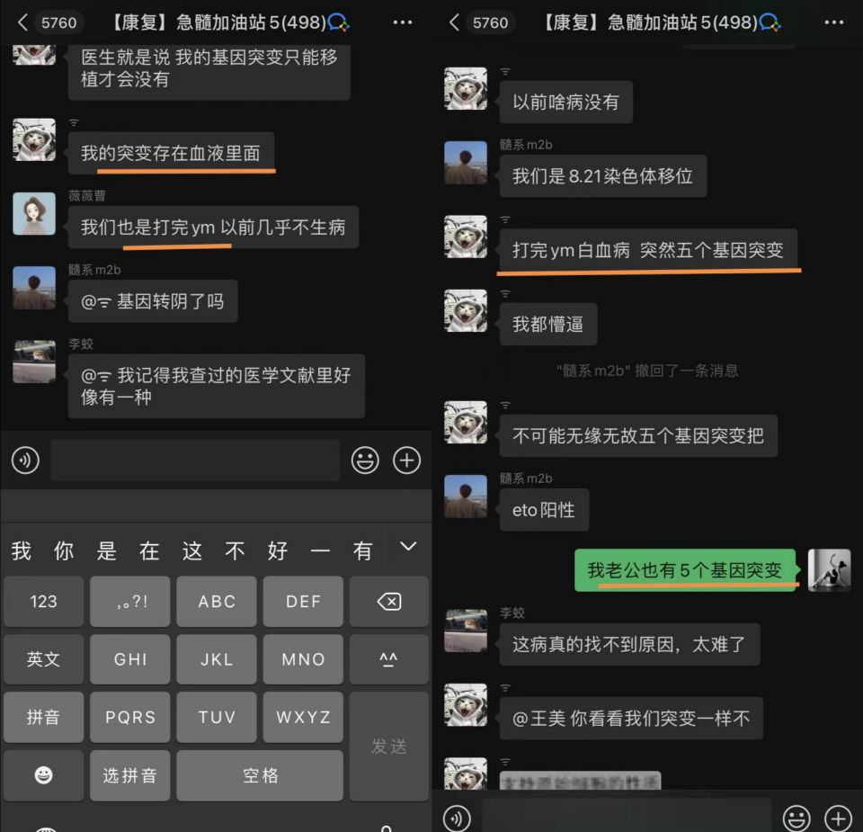Viewport: 863px width, 832px height.
Task: Tap 薇薇曹's avatar in left chat
Action: pos(34,214)
